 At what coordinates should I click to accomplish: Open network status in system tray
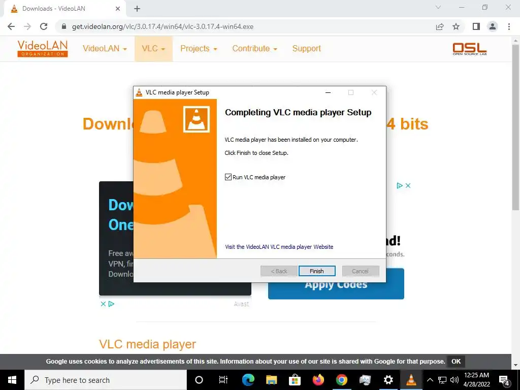(x=442, y=380)
